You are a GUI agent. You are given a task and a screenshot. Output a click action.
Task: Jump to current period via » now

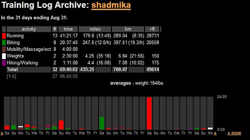(234, 133)
